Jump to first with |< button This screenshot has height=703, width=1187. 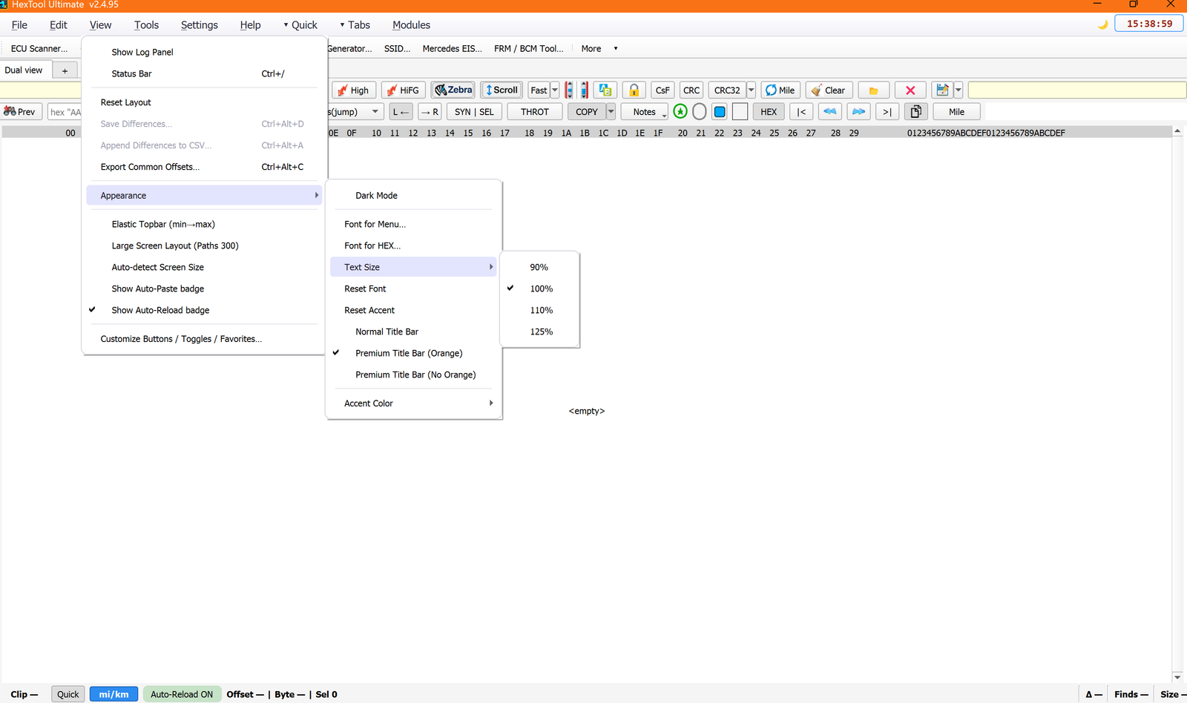[801, 112]
